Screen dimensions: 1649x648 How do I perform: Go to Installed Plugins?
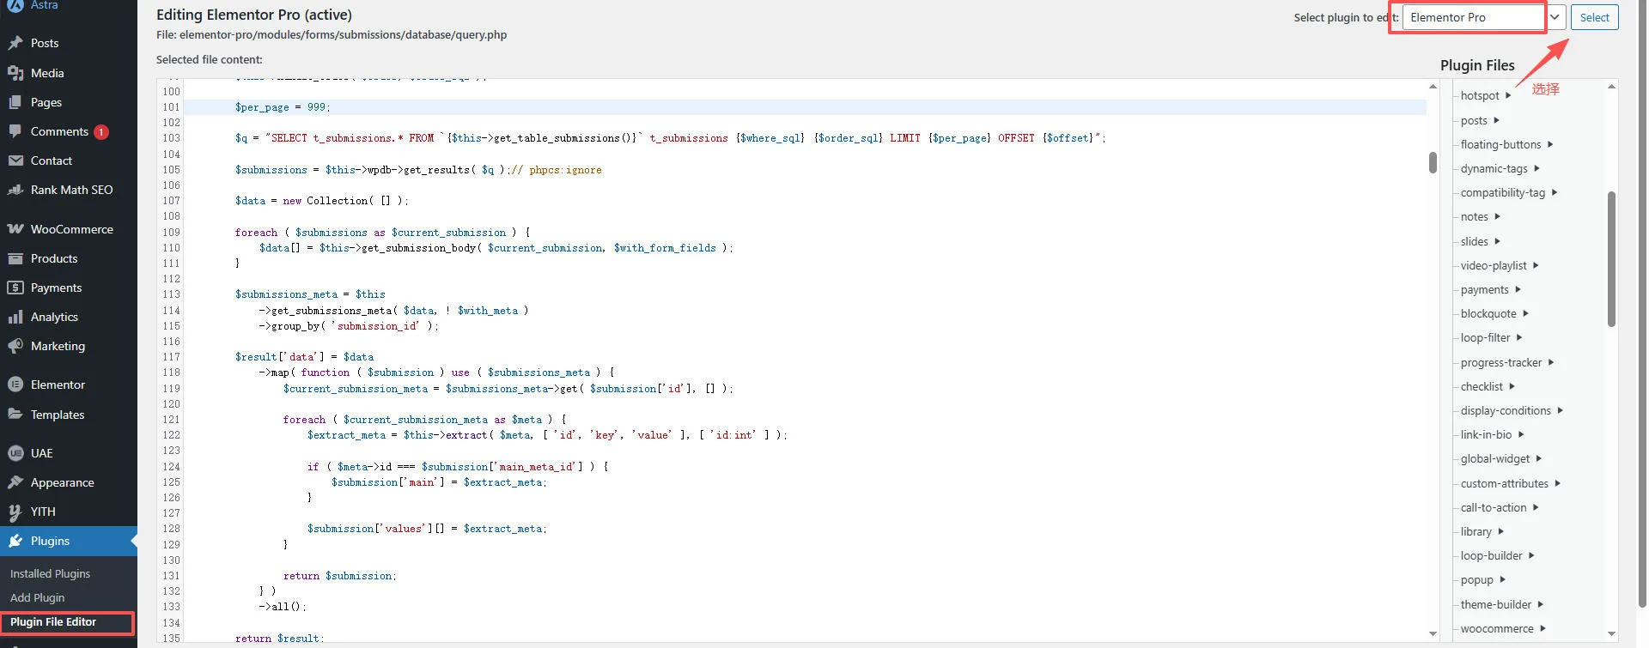point(50,573)
